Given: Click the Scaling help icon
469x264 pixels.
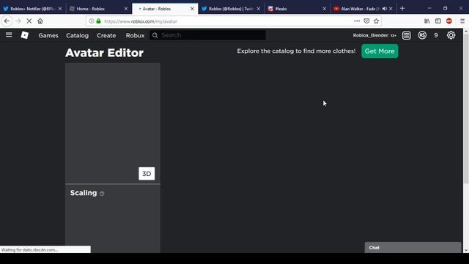Looking at the screenshot, I should click(102, 194).
